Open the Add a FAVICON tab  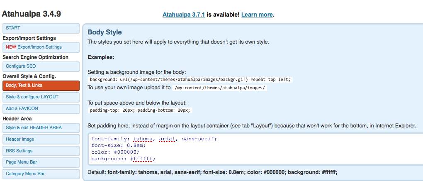point(41,109)
